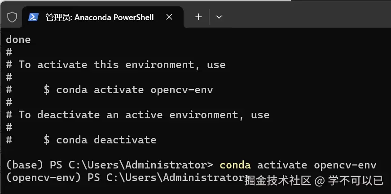This screenshot has height=194, width=391.
Task: Click the administrator shield icon
Action: (x=12, y=17)
